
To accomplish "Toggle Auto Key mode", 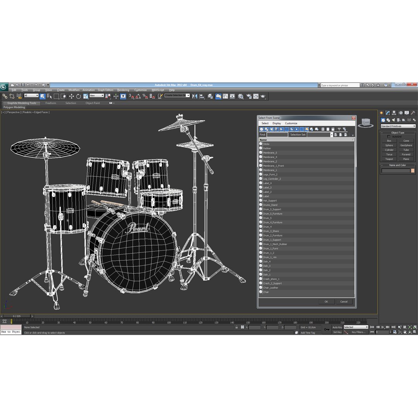I will pos(337,327).
